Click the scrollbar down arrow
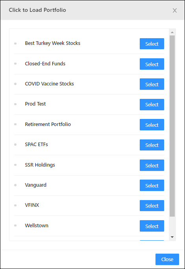 [172, 237]
